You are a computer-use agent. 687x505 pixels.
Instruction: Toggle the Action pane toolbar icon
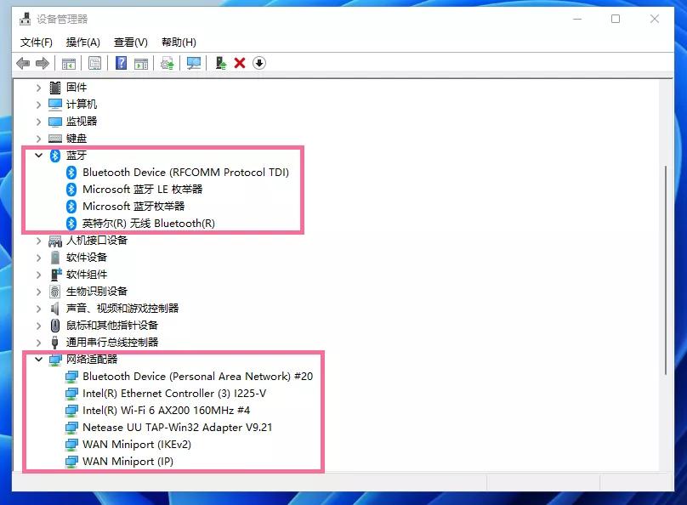141,64
